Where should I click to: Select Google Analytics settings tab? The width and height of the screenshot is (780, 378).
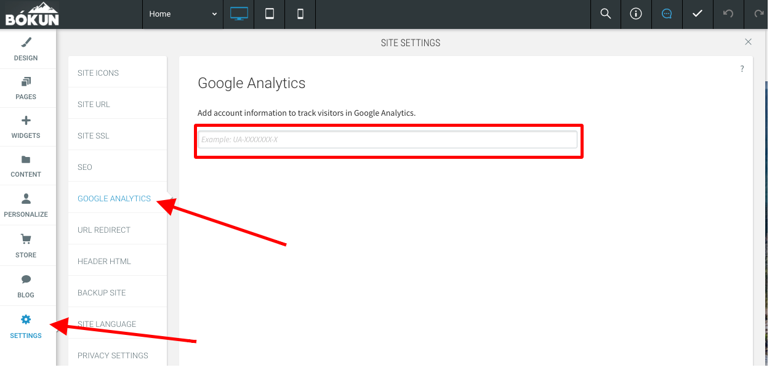(118, 198)
